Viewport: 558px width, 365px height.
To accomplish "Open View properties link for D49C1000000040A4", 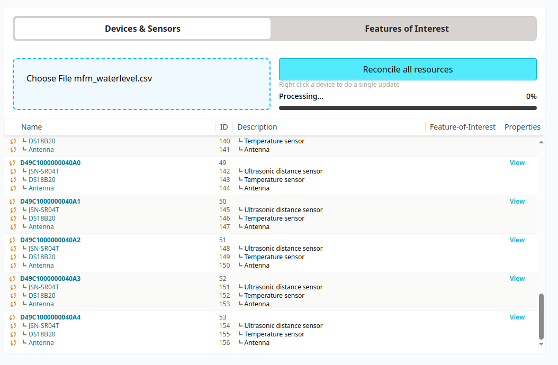I will coord(517,317).
